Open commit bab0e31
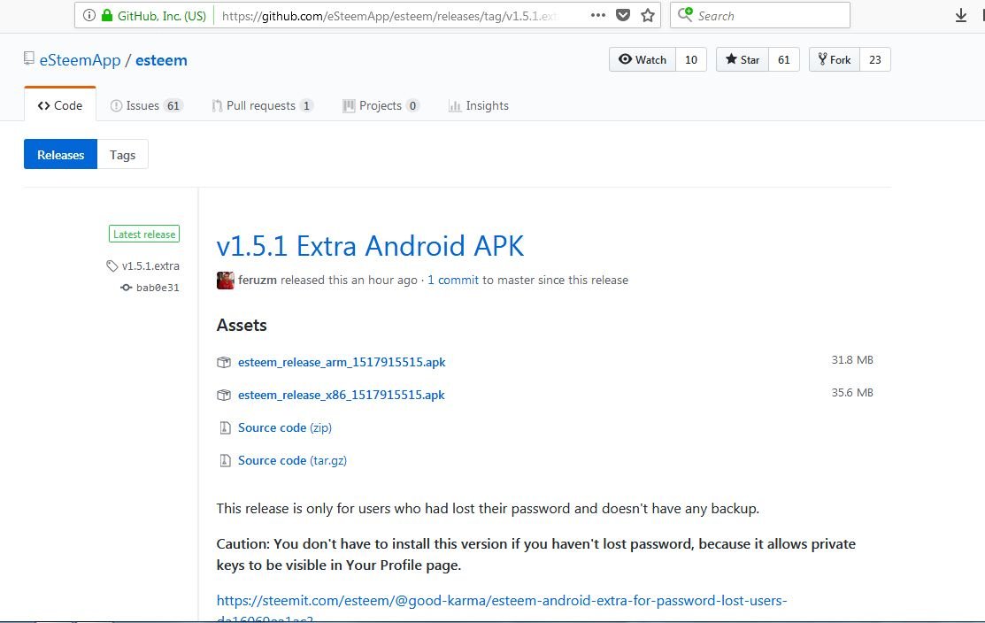The width and height of the screenshot is (985, 623). tap(157, 288)
